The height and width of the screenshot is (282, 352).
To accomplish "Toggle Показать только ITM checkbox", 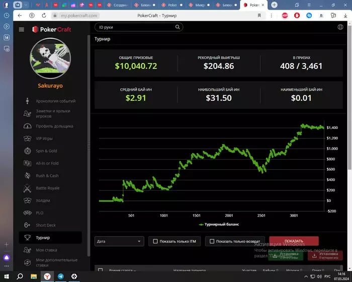I will (x=155, y=241).
